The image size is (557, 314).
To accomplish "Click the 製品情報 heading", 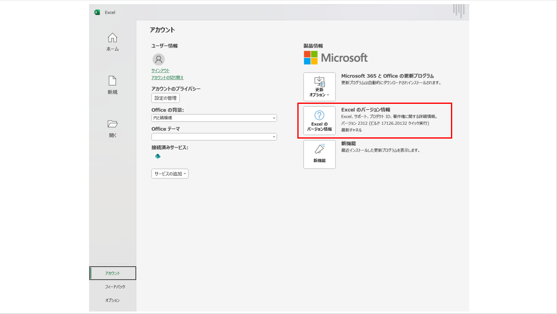I will (x=313, y=46).
